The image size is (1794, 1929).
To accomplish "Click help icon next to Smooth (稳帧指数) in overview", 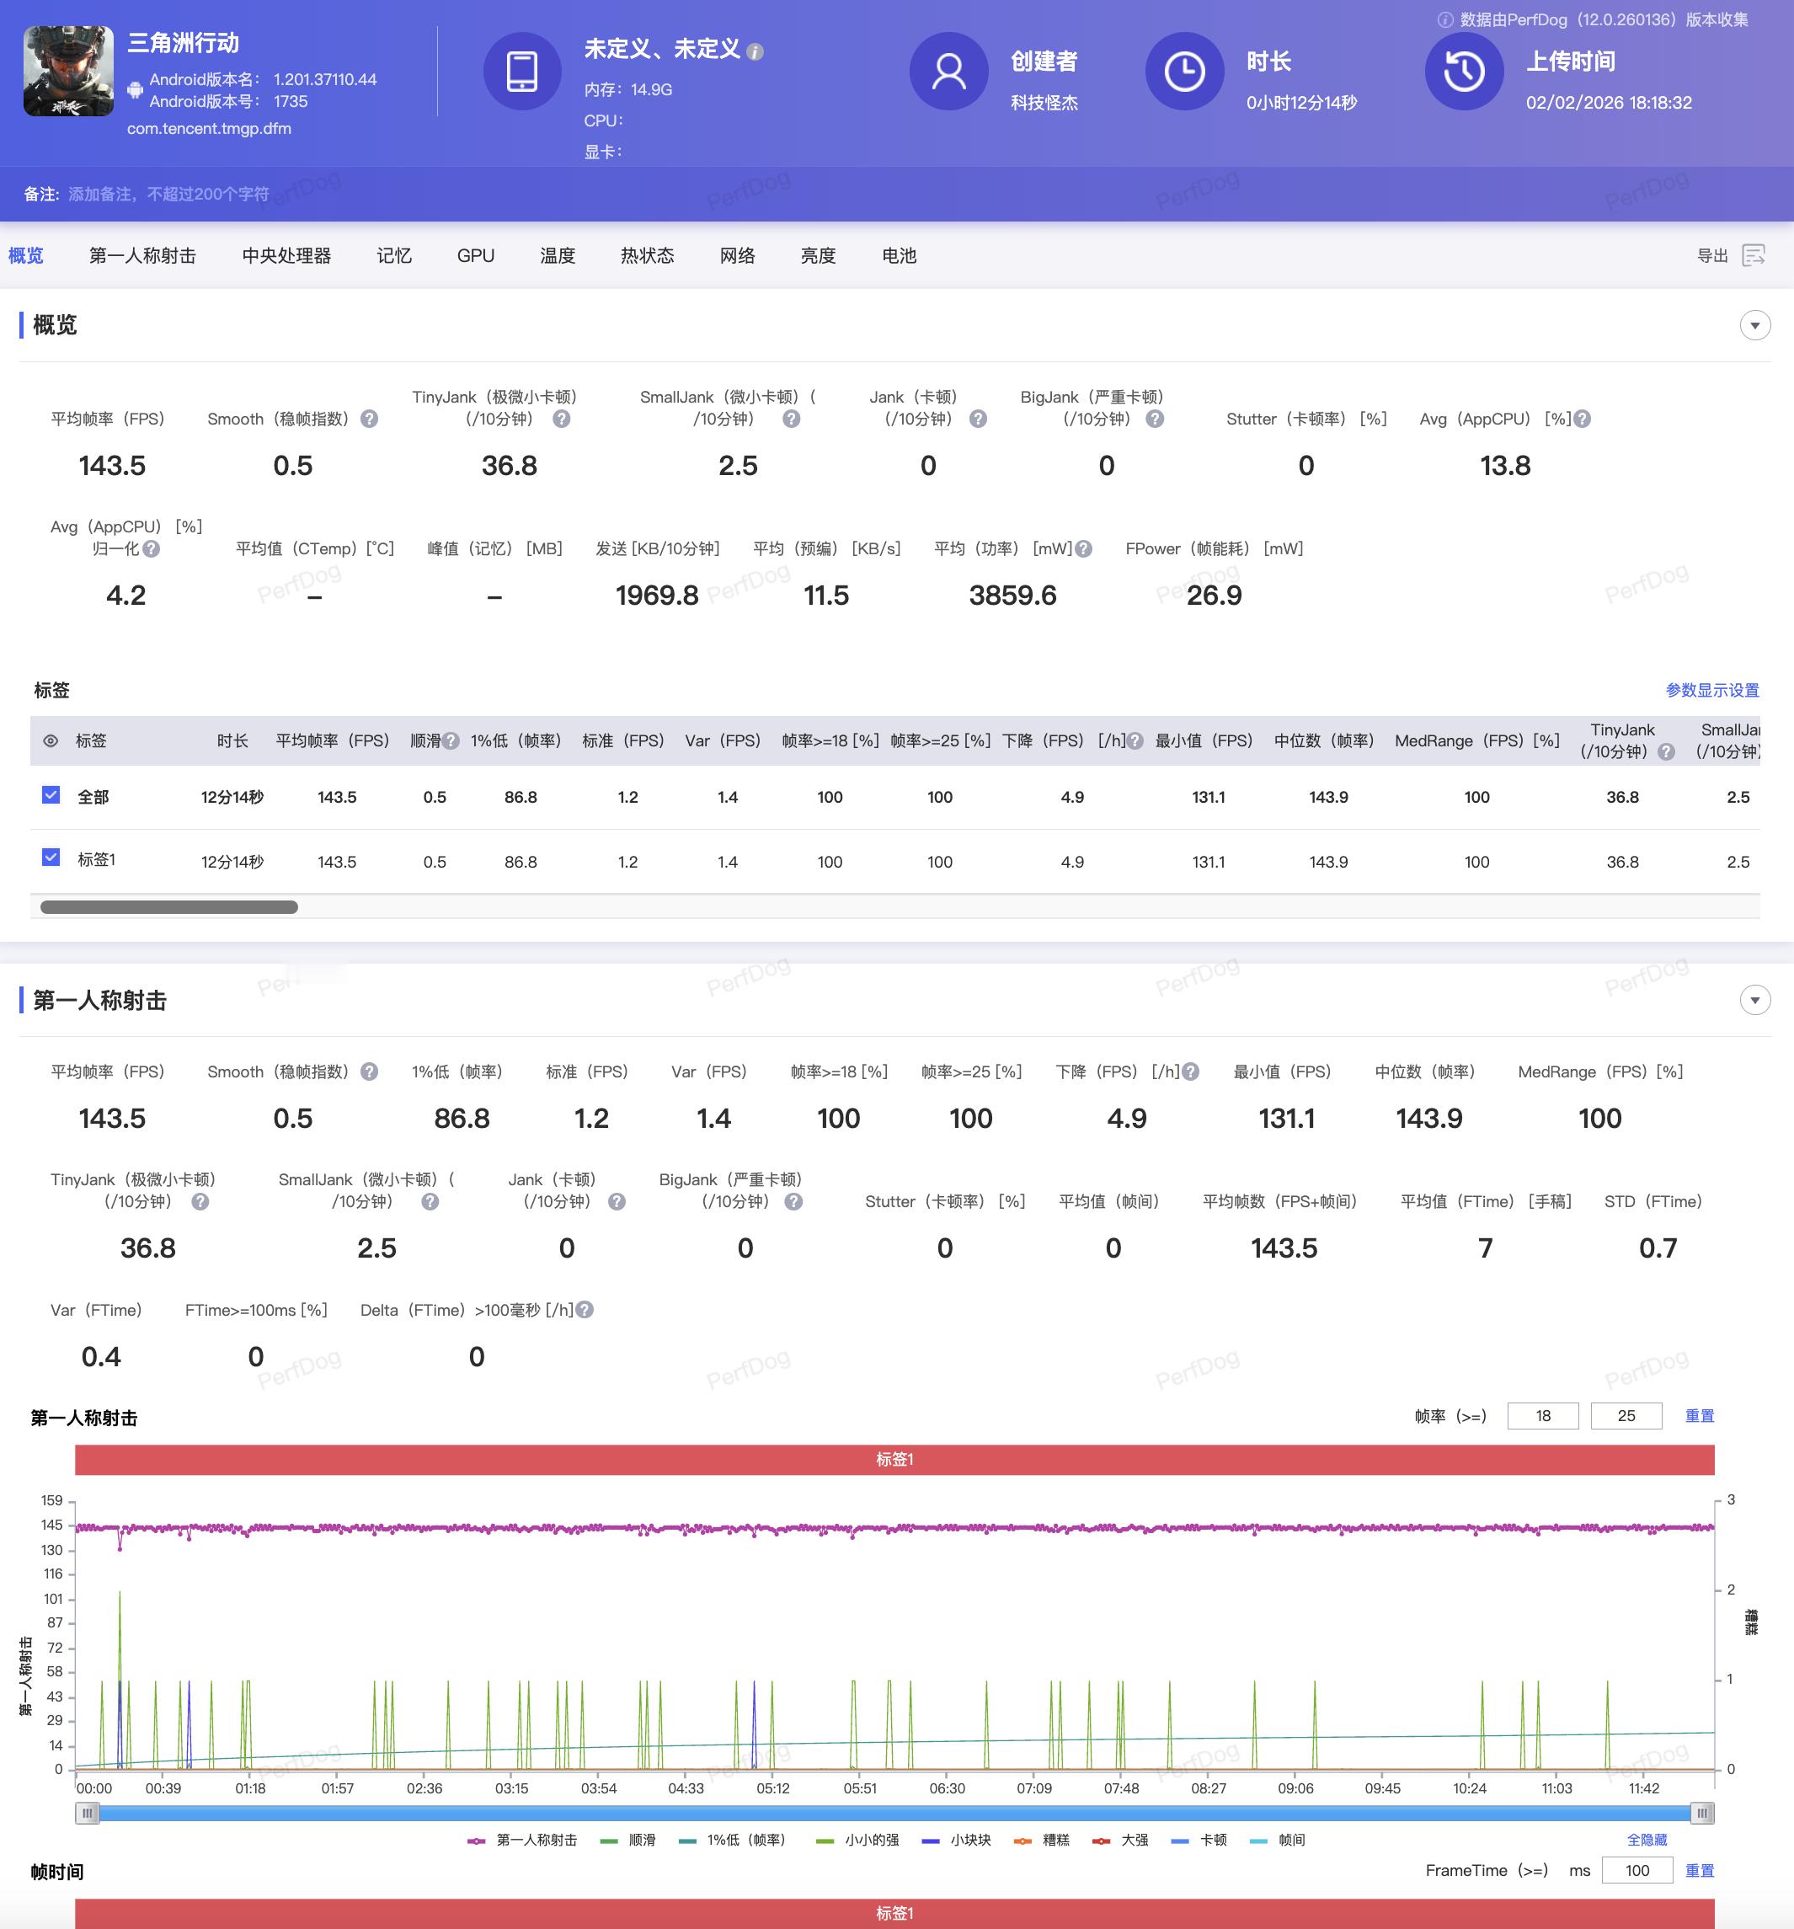I will (x=370, y=419).
